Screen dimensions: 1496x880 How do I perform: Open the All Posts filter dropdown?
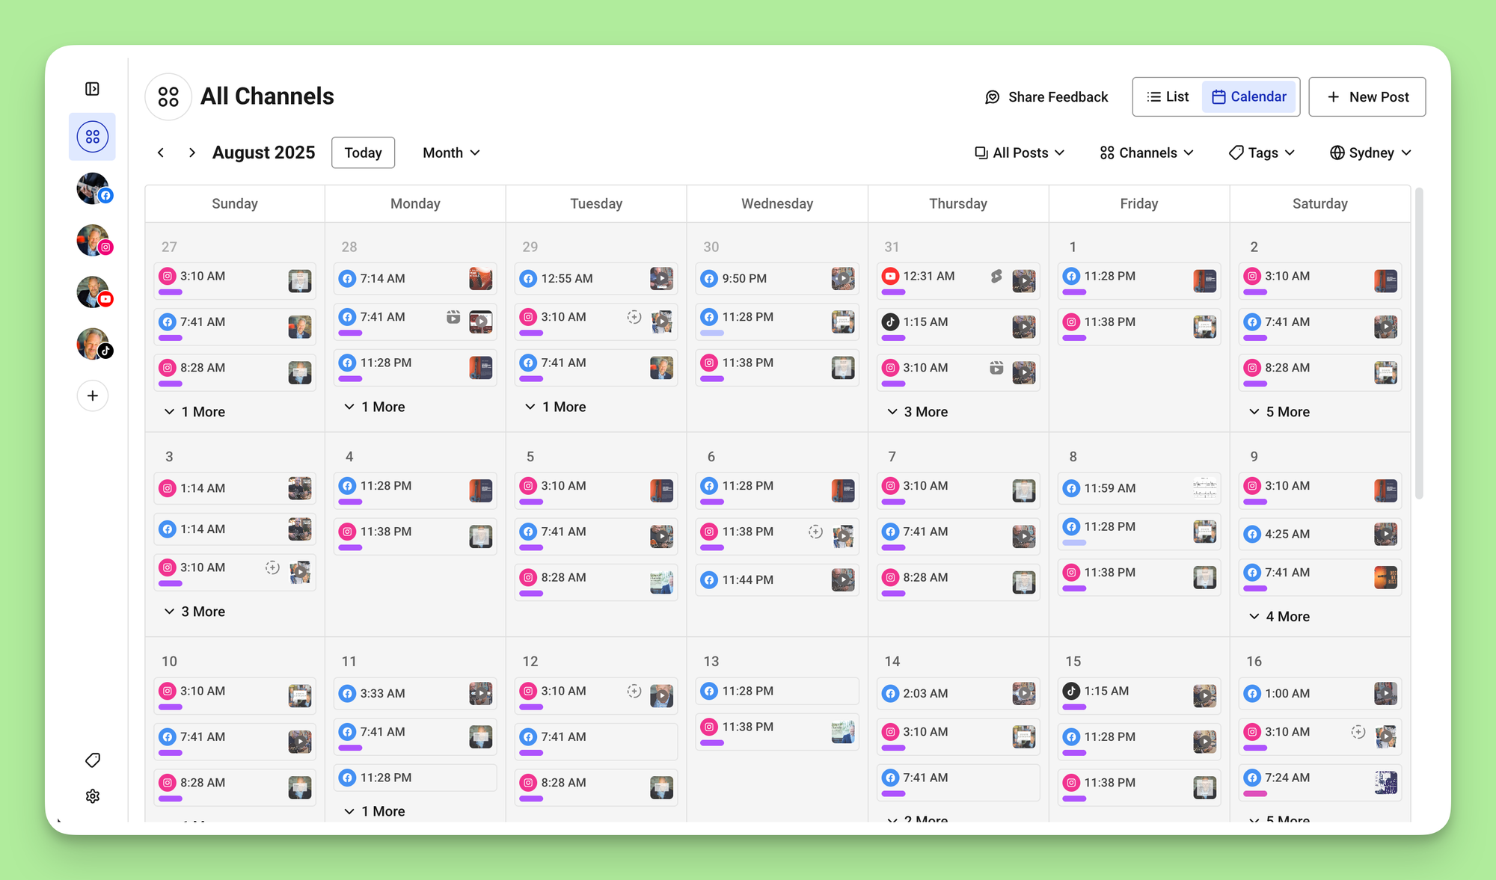click(1020, 153)
